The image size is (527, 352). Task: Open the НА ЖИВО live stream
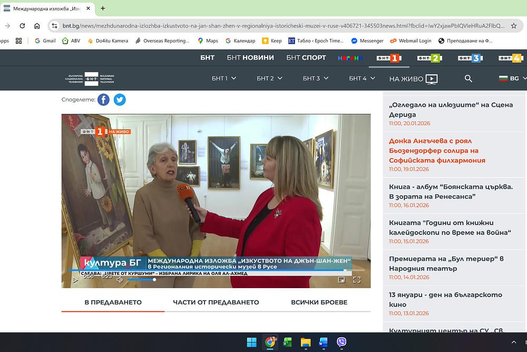[413, 79]
